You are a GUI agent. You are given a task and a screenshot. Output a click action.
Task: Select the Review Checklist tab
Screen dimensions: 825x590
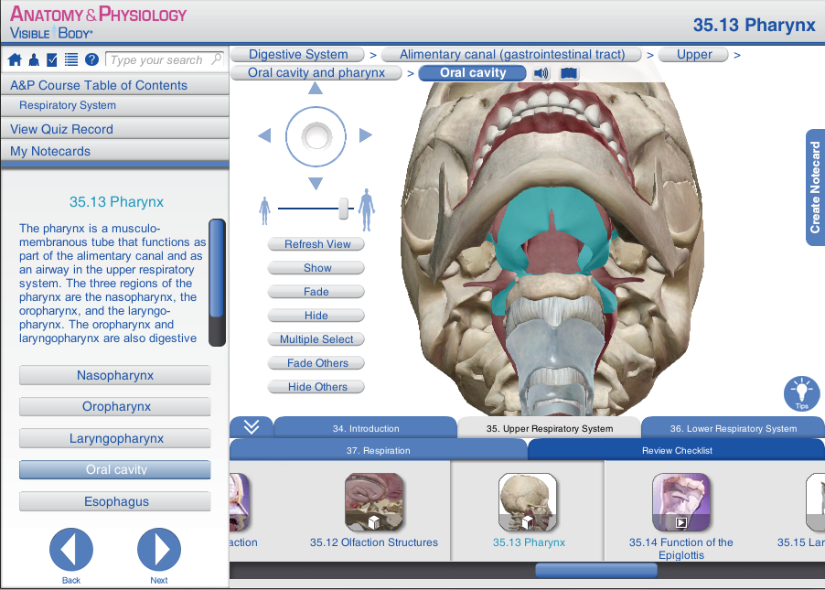(676, 450)
